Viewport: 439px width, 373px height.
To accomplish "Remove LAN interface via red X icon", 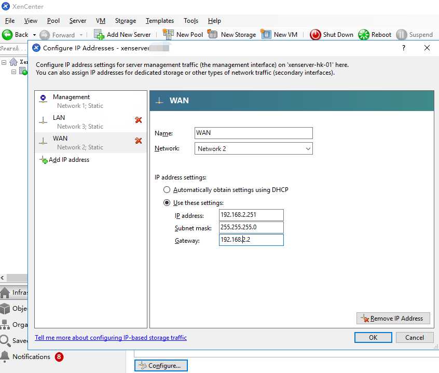I will coord(139,120).
